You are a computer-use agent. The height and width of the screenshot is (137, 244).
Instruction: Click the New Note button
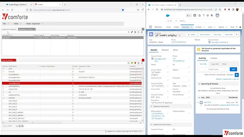pos(229,35)
